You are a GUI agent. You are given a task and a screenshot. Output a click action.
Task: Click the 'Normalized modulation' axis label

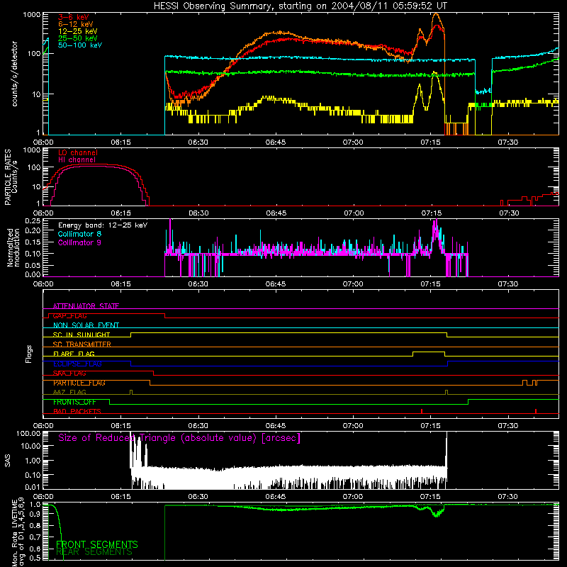[13, 247]
